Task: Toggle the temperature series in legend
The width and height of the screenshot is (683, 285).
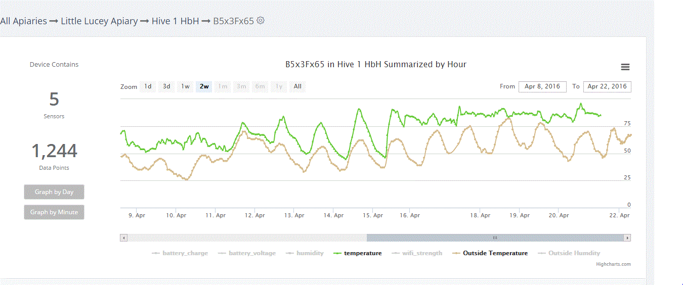Action: click(358, 253)
